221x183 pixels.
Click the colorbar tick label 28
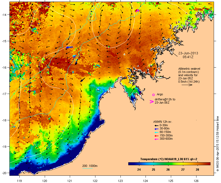tap(197, 170)
